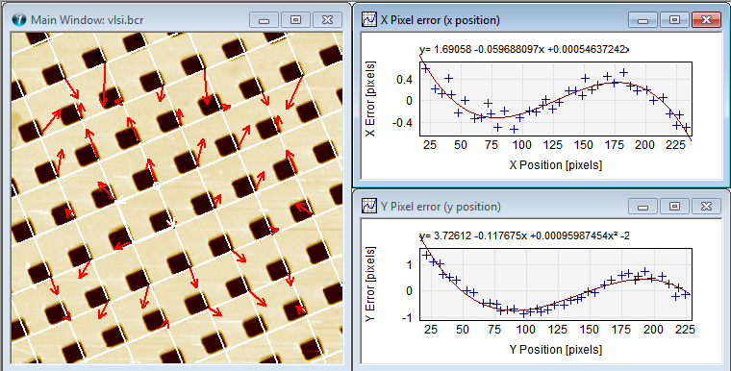Image resolution: width=731 pixels, height=371 pixels.
Task: Click the Main Window application icon
Action: [19, 19]
